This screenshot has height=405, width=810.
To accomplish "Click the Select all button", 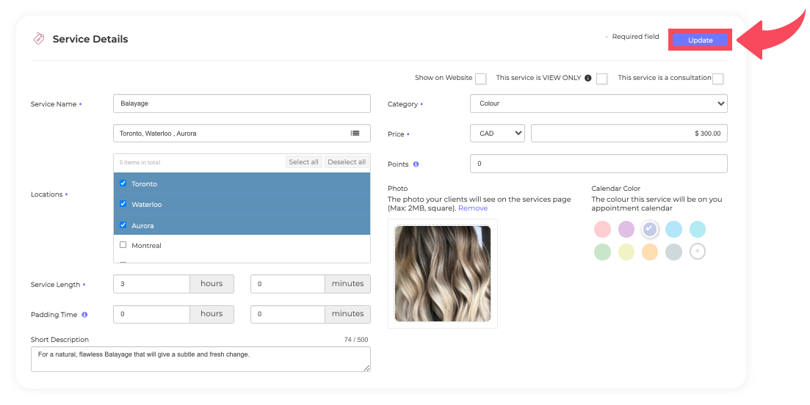I will (304, 162).
